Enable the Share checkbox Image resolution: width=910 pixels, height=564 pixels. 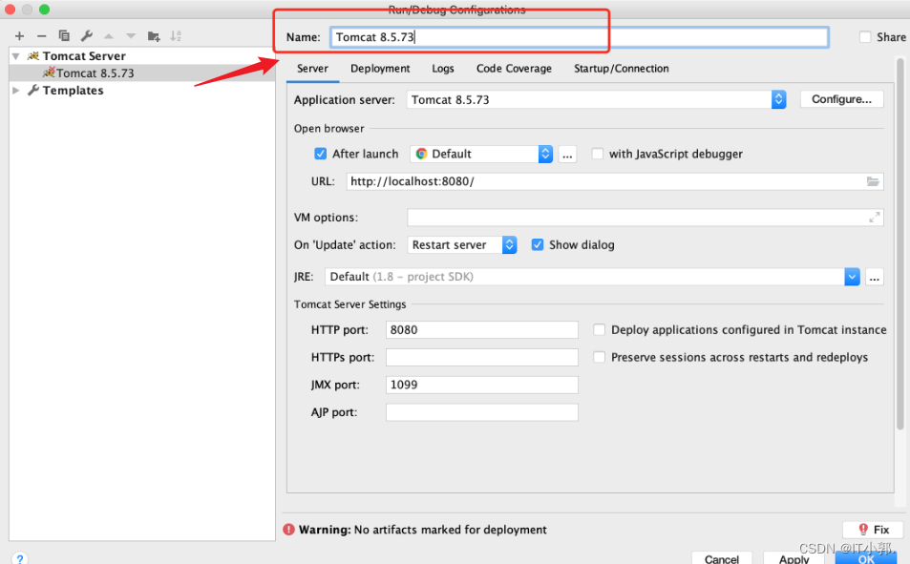tap(865, 37)
